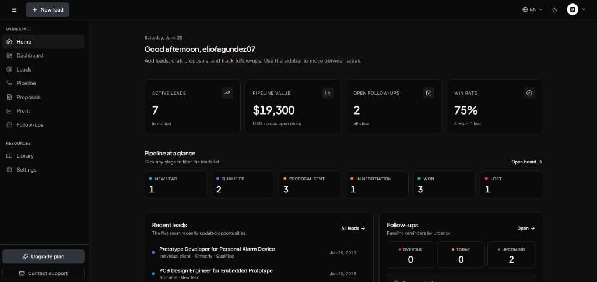Click the New lead button
Viewport: 597px width, 282px height.
48,10
